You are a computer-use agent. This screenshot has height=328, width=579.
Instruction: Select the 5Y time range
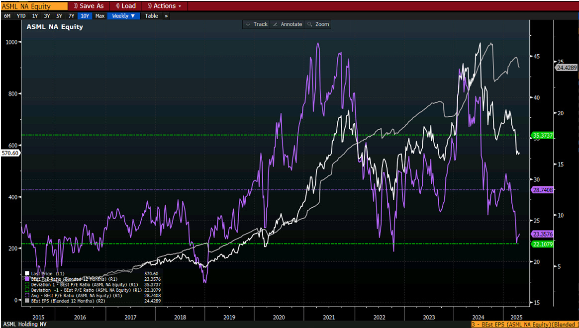tap(59, 16)
